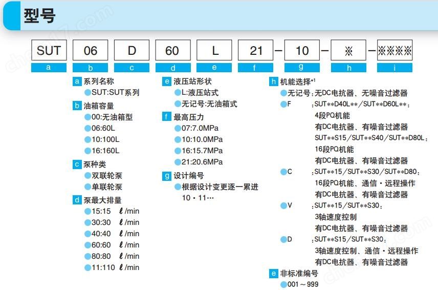Select the bullet beside 双联轮泵
The width and height of the screenshot is (438, 290).
(x=87, y=176)
